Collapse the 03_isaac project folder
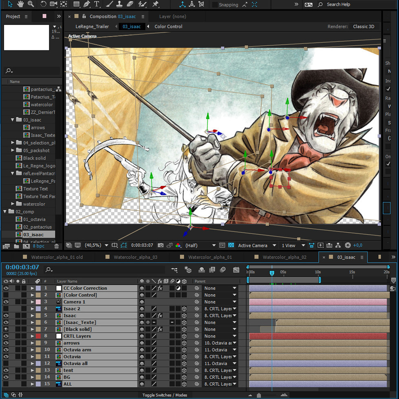399x399 pixels. pyautogui.click(x=13, y=119)
